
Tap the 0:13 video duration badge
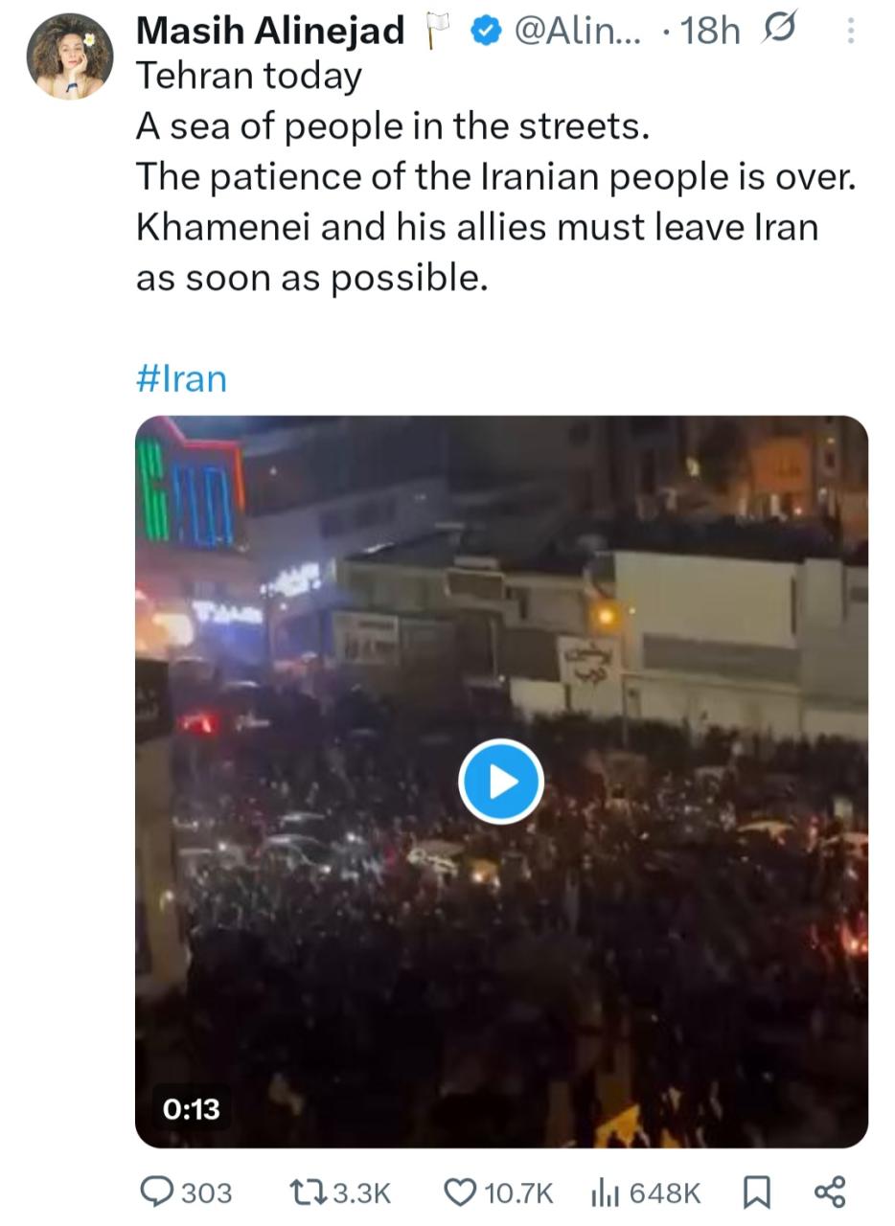click(192, 1108)
